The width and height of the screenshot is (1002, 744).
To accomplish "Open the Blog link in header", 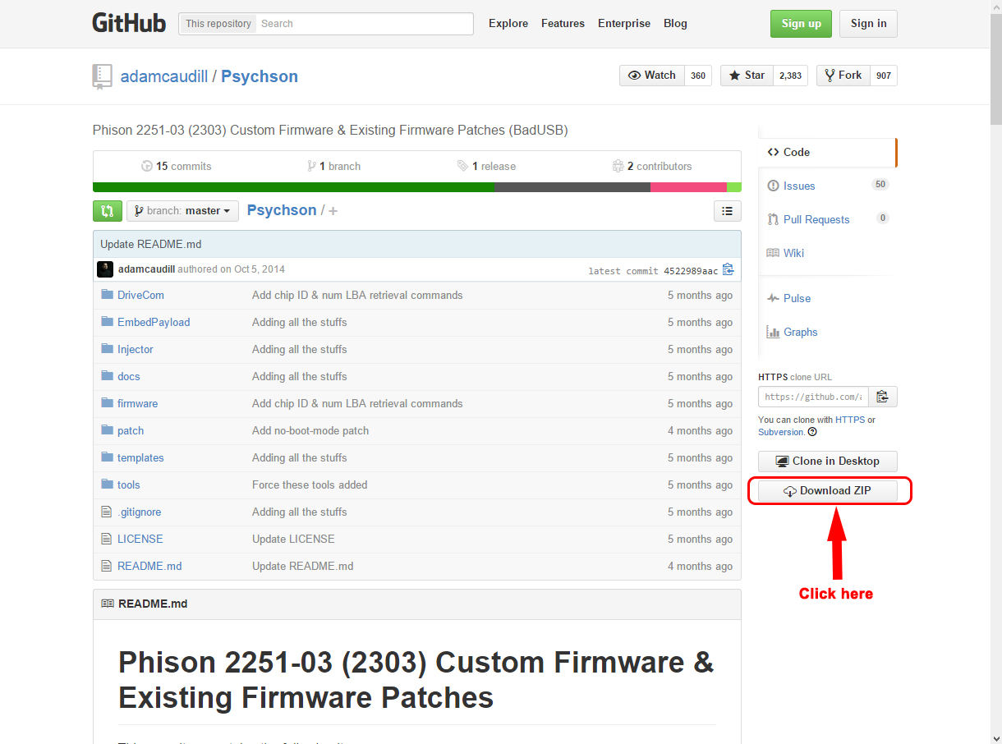I will point(675,24).
